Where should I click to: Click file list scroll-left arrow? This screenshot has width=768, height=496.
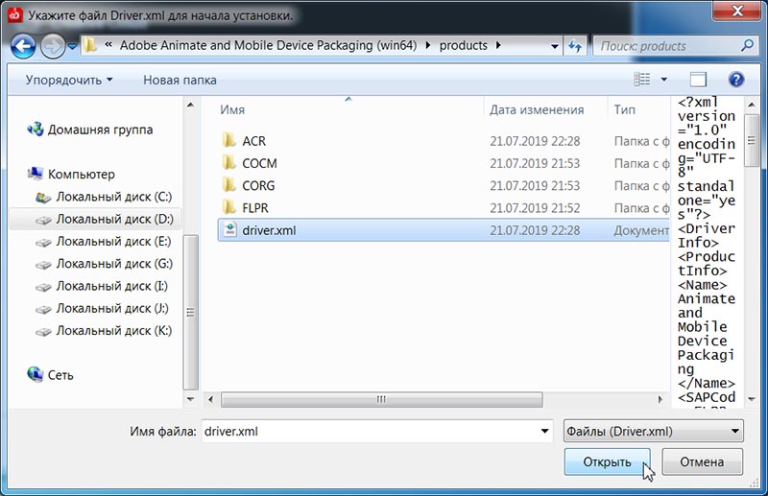tap(210, 399)
